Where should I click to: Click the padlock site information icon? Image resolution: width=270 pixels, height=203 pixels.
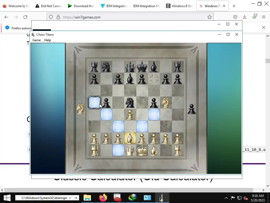58,17
